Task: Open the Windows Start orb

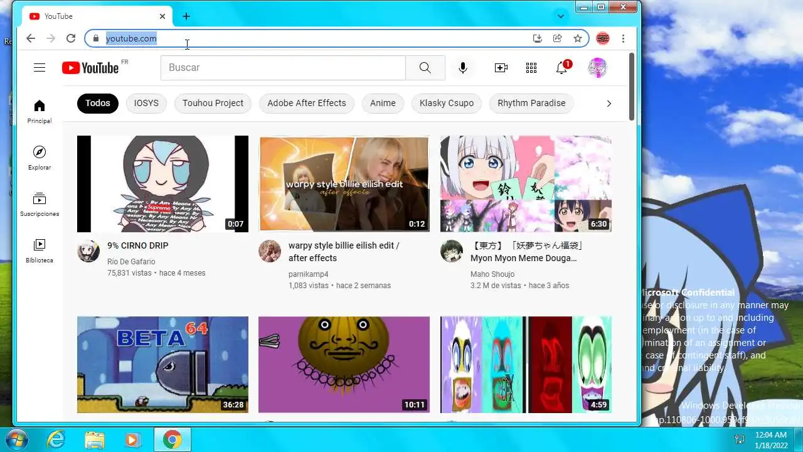Action: (x=16, y=439)
